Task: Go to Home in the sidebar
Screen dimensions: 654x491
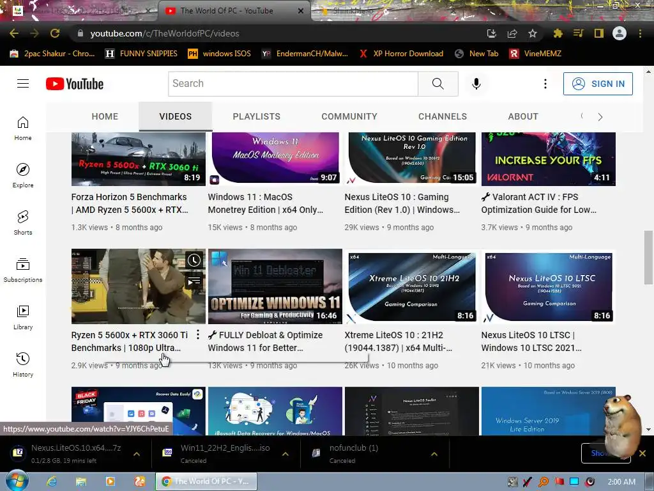Action: (x=23, y=128)
